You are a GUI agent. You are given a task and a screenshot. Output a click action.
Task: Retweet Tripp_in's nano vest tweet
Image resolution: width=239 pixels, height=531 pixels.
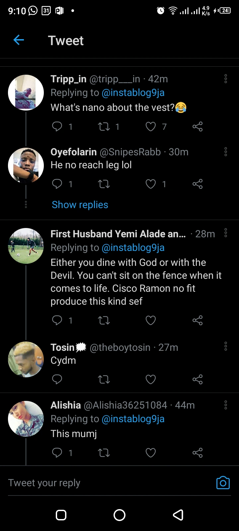pos(104,126)
